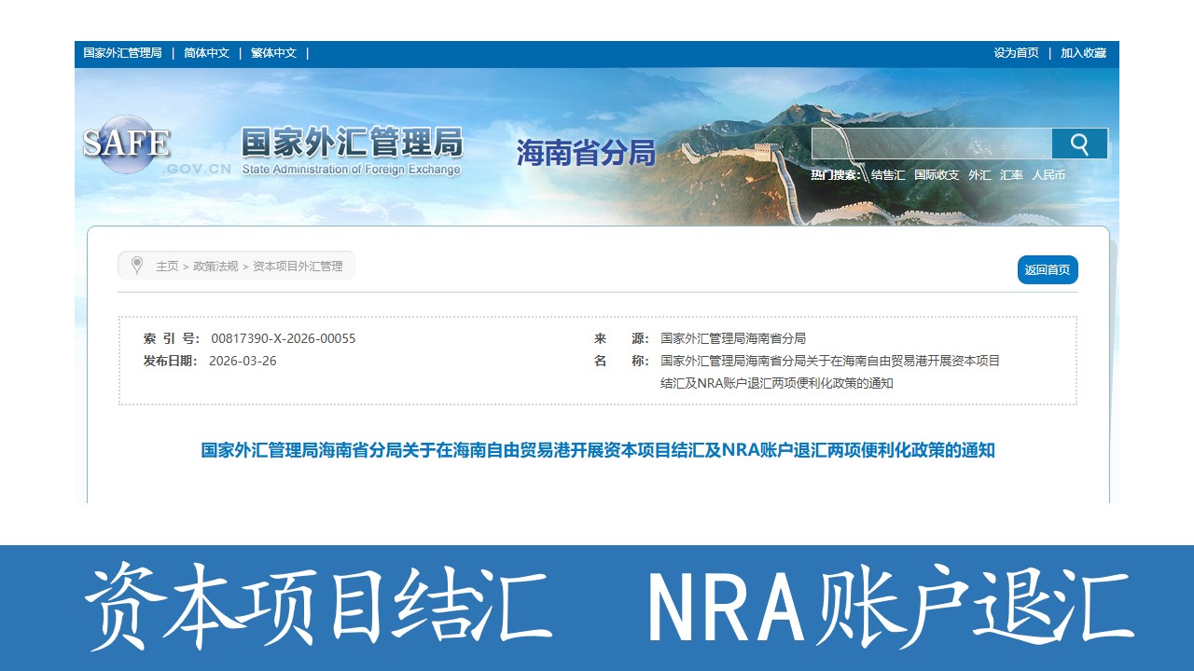This screenshot has height=671, width=1194.
Task: Switch language to 繁体中文
Action: (x=273, y=53)
